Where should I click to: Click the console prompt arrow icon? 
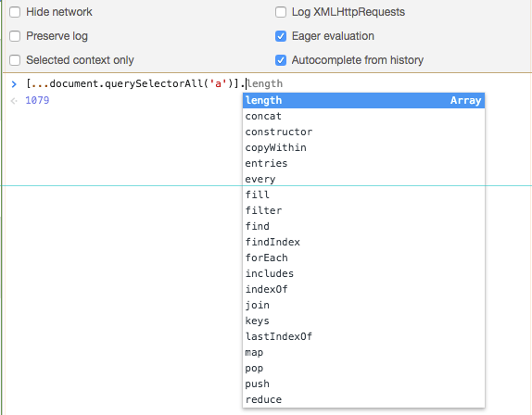[x=14, y=84]
